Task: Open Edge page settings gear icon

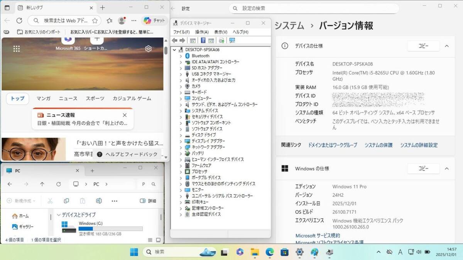Action: click(x=149, y=49)
